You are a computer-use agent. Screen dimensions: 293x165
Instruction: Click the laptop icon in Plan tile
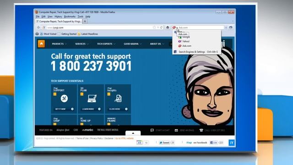tap(92, 99)
